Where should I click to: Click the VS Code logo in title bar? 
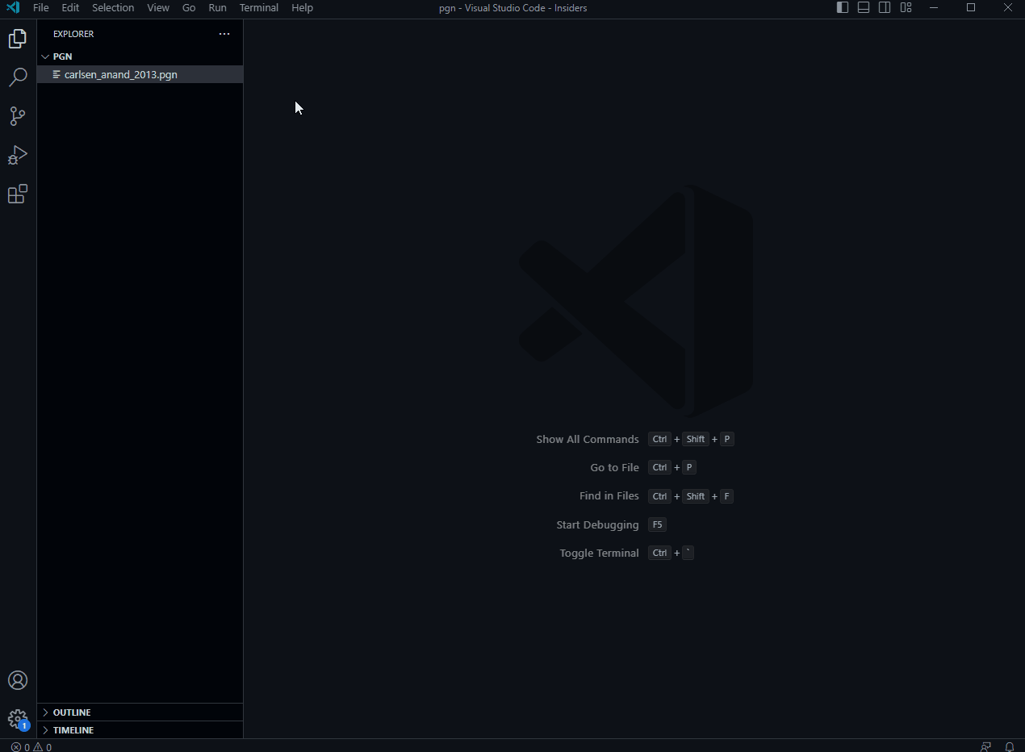pos(13,7)
